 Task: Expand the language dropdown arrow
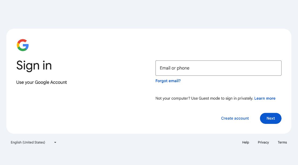[55, 142]
